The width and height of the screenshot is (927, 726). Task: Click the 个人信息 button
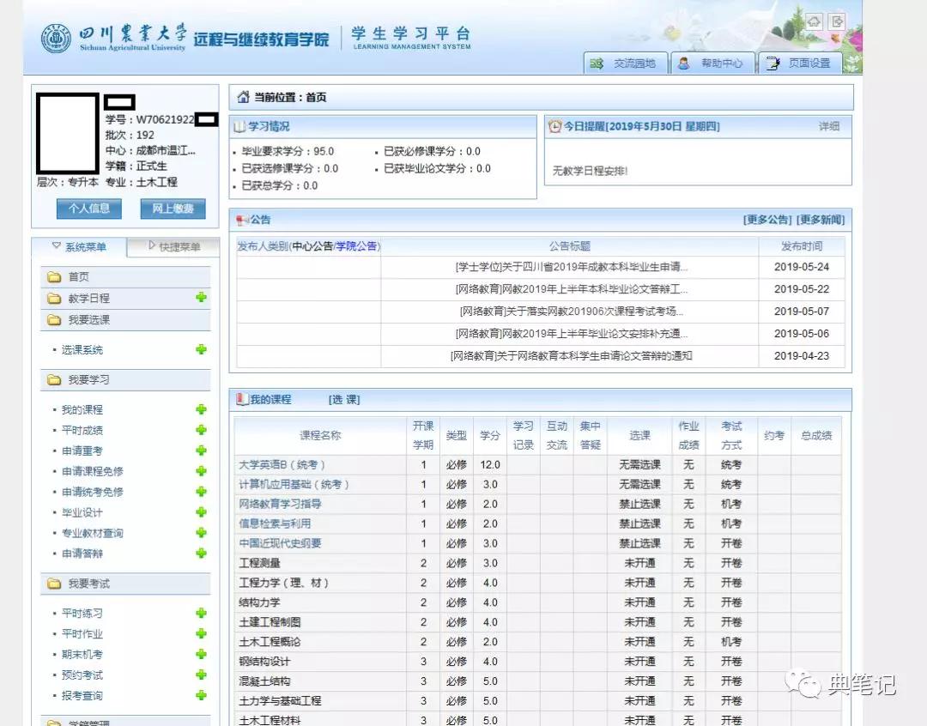(89, 209)
